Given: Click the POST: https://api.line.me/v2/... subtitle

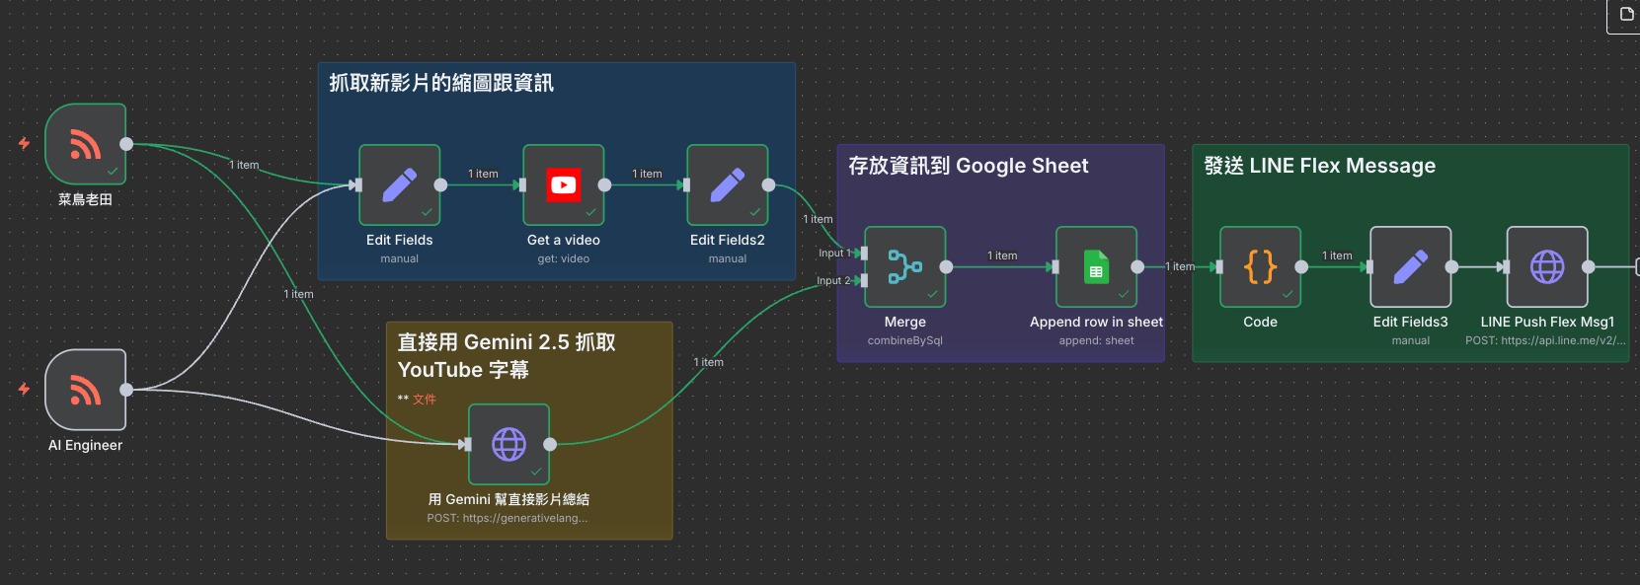Looking at the screenshot, I should [1546, 340].
